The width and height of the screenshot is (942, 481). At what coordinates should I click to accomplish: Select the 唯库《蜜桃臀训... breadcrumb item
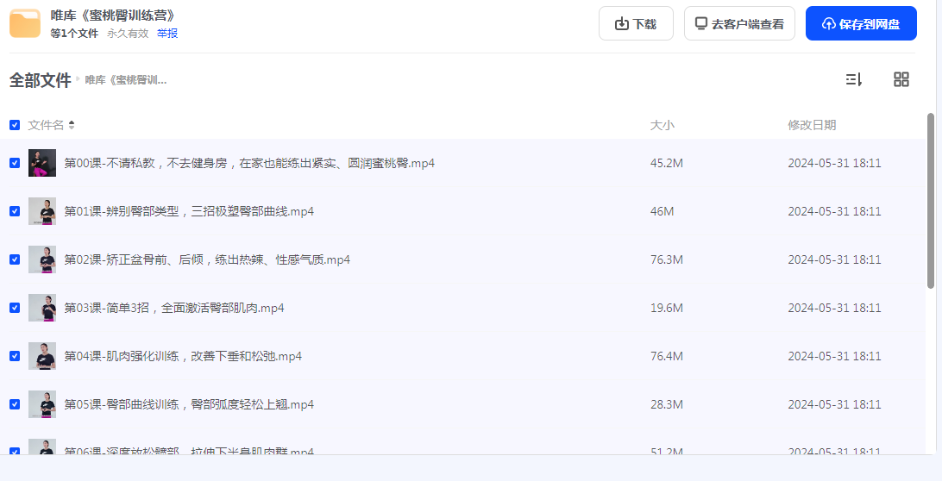[x=126, y=80]
